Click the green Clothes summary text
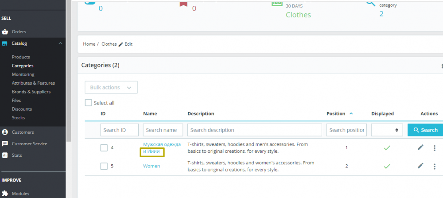The image size is (443, 198). coord(298,15)
